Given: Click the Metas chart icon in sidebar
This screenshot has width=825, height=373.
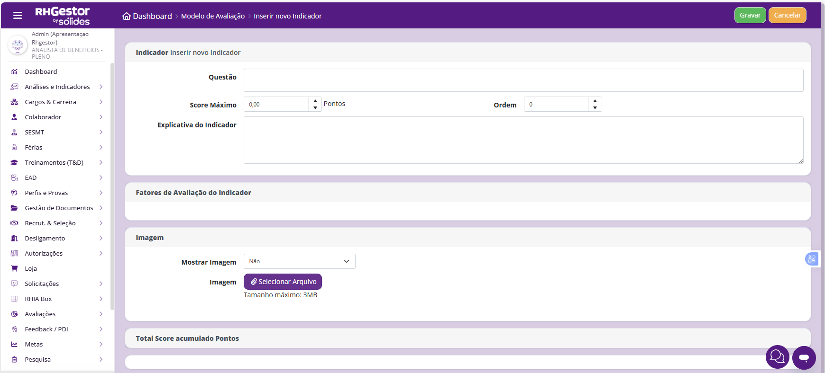Looking at the screenshot, I should click(14, 344).
